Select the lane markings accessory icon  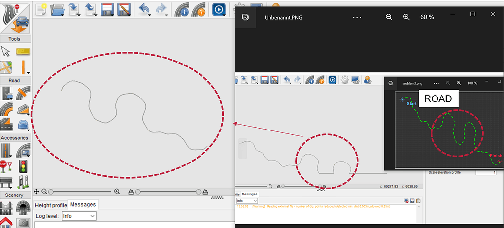(x=6, y=150)
